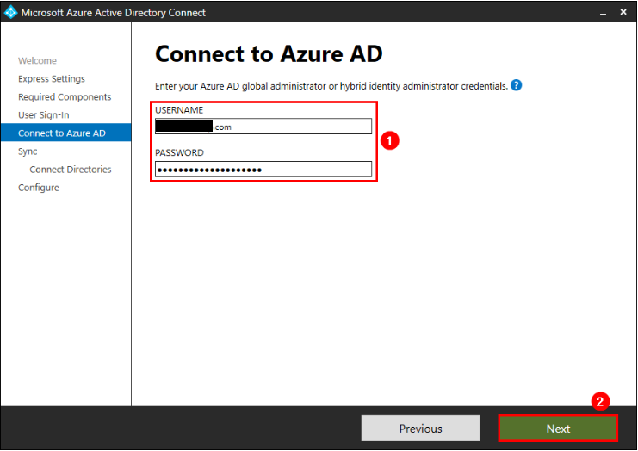Image resolution: width=638 pixels, height=451 pixels.
Task: Click the Azure AD Connect title bar logo
Action: click(x=10, y=12)
